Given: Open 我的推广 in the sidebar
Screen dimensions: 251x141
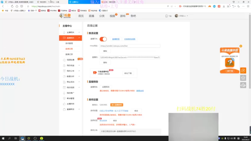Looking at the screenshot, I should point(70,93).
